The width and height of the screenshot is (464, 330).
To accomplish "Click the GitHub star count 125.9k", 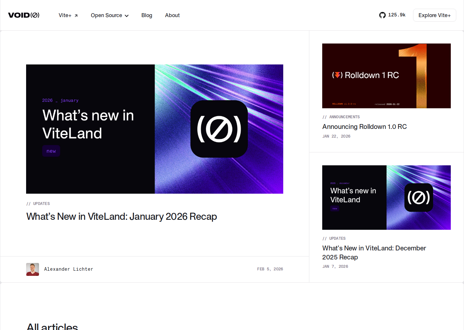I will pyautogui.click(x=397, y=15).
